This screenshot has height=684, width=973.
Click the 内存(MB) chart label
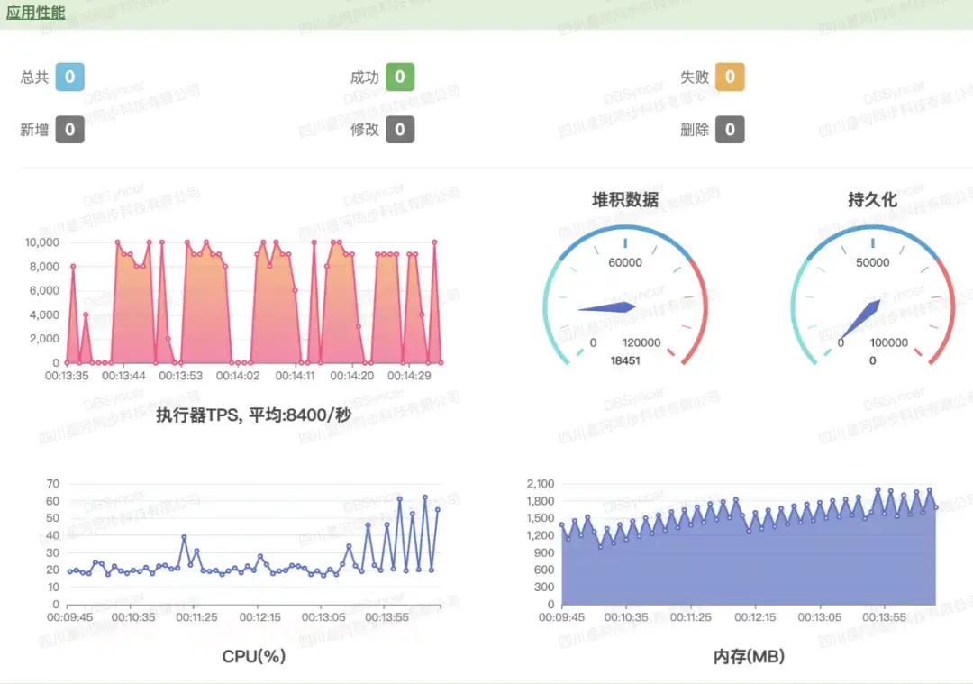747,657
